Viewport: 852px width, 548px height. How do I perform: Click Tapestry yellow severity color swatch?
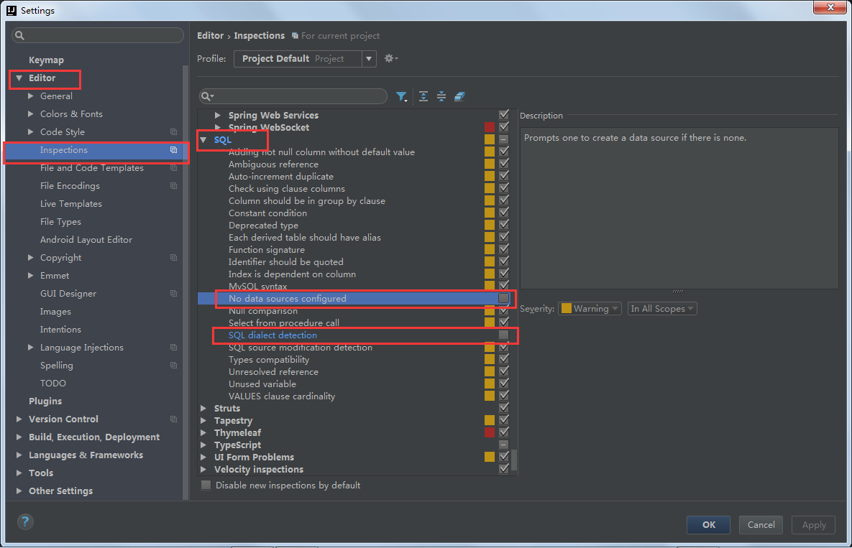click(x=490, y=420)
